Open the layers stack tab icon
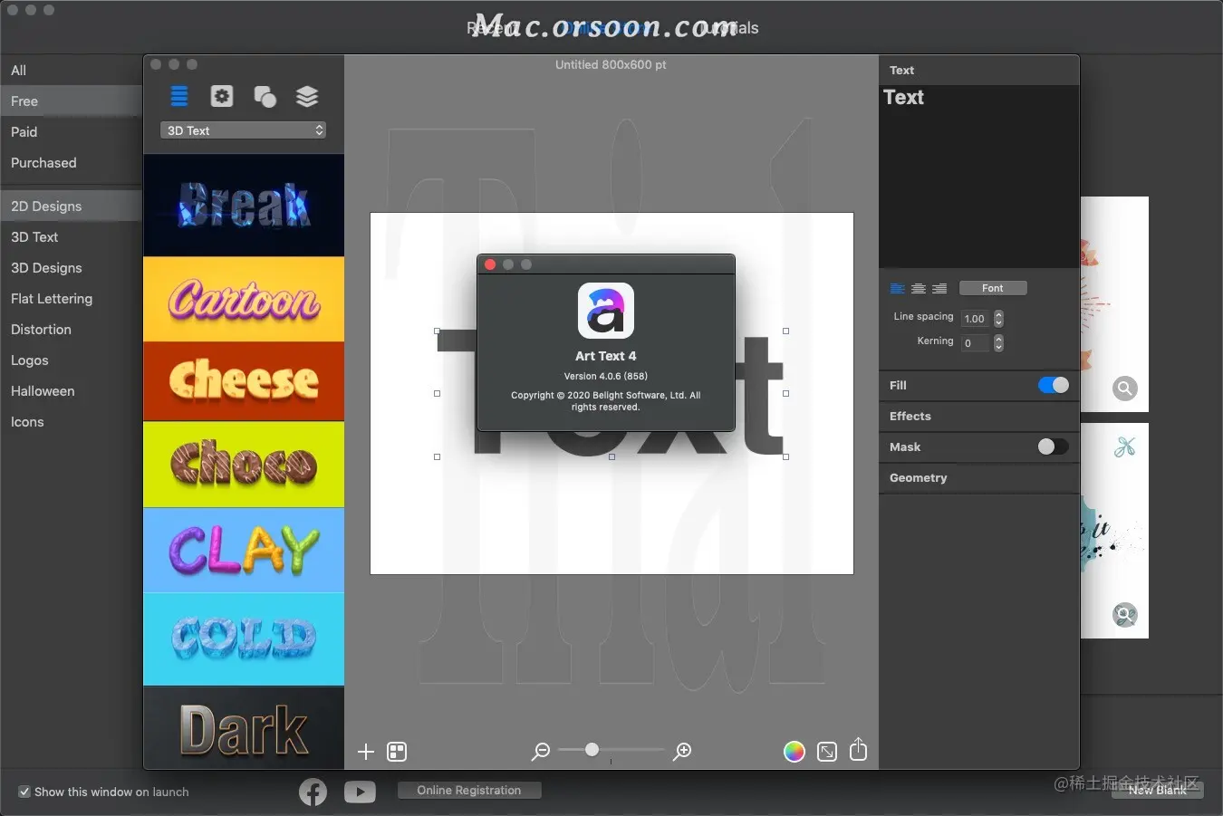Viewport: 1223px width, 816px height. tap(307, 96)
